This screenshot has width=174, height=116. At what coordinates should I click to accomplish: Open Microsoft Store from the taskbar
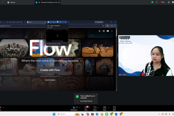tap(92, 114)
